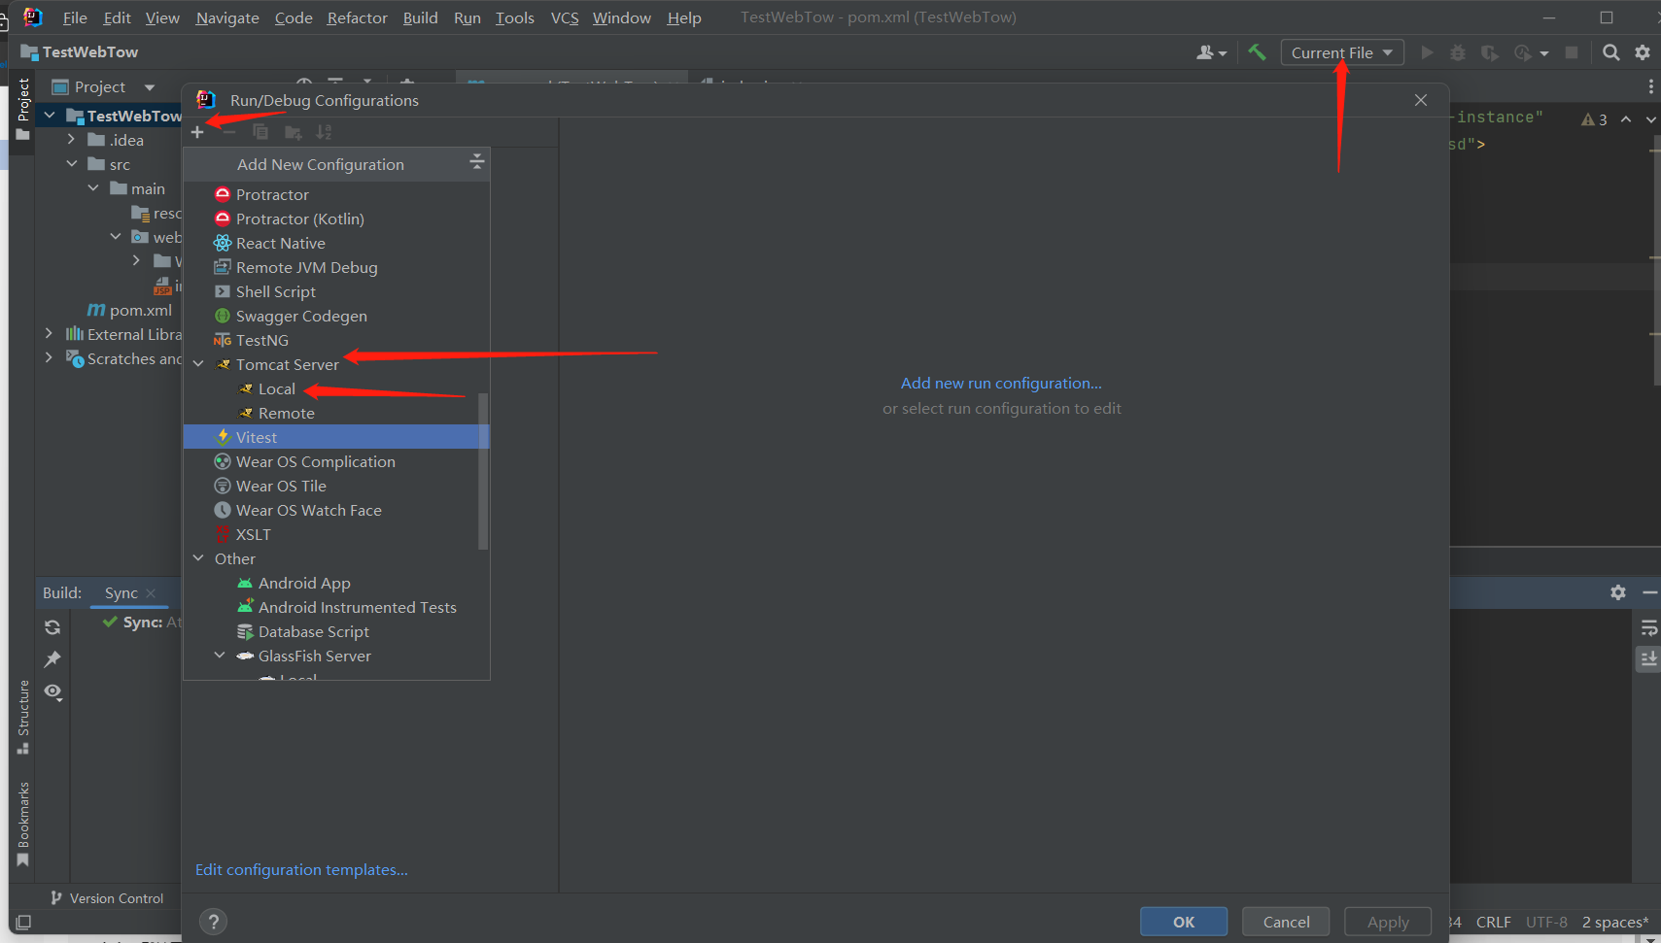
Task: Expand External Libraries in project tree
Action: pyautogui.click(x=49, y=334)
